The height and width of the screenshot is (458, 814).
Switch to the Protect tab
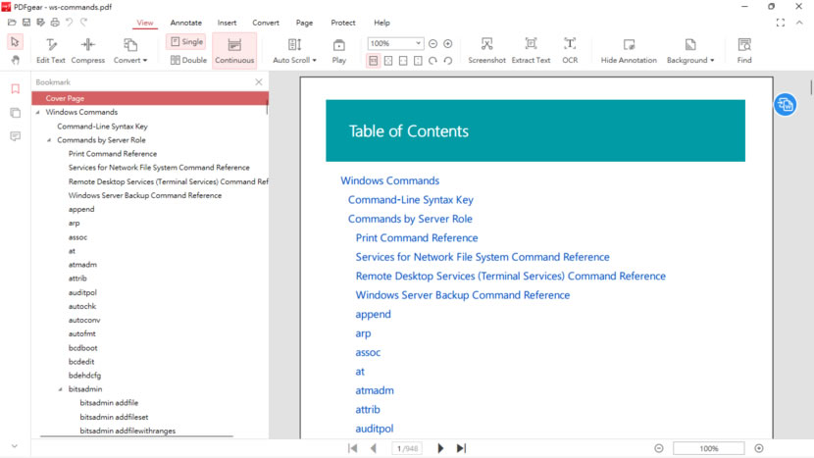click(x=343, y=23)
